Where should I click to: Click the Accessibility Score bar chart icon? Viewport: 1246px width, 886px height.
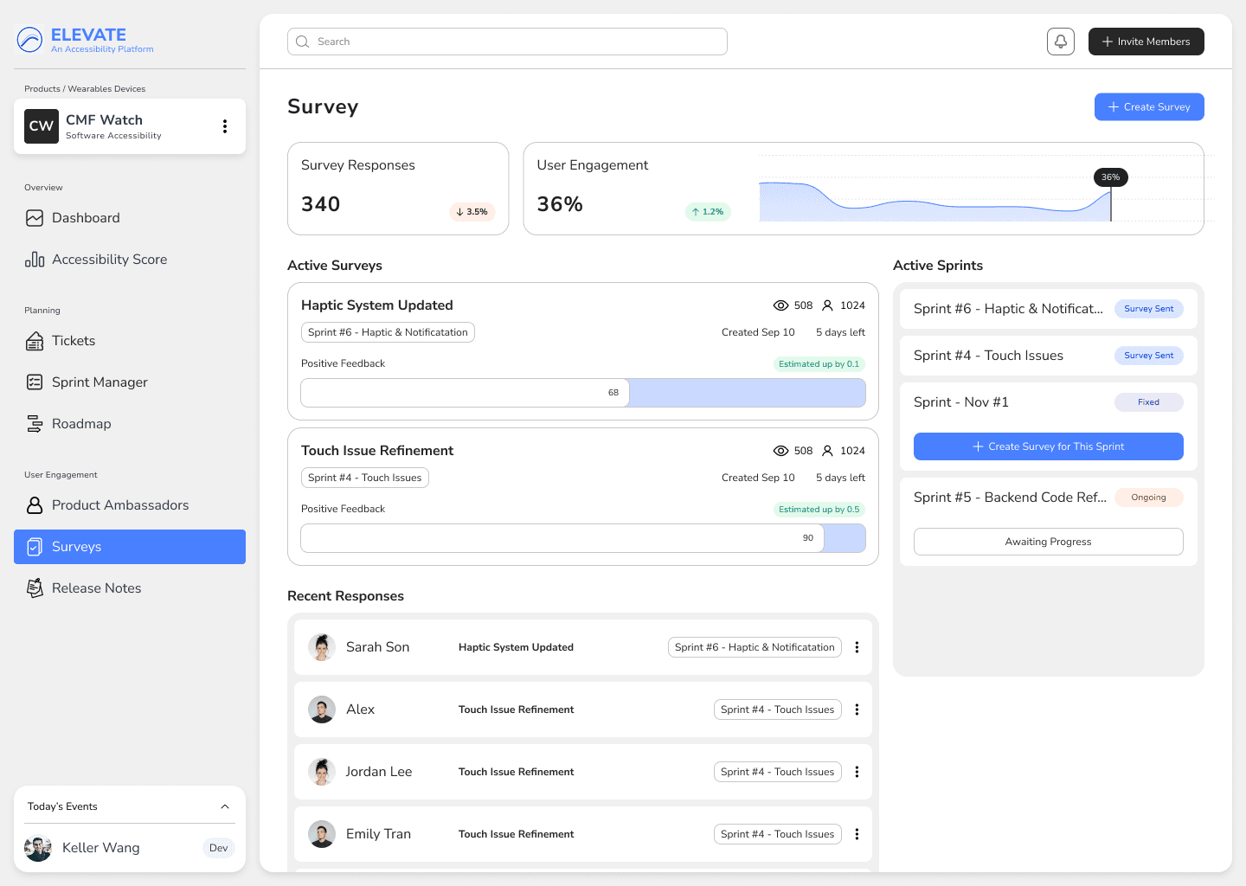[35, 260]
